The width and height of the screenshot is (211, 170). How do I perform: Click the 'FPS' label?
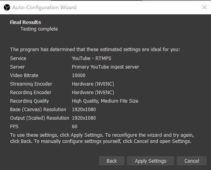(x=14, y=127)
